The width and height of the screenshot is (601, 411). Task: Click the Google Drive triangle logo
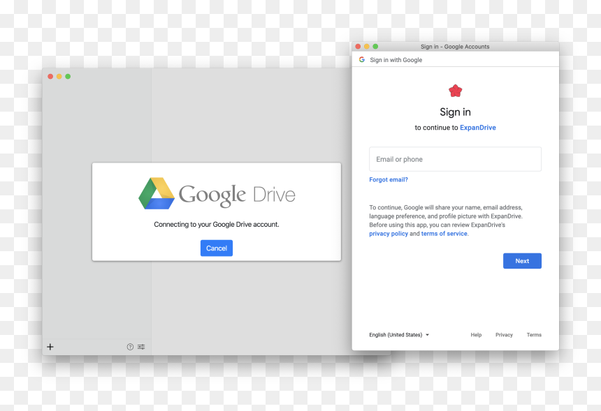[x=157, y=193]
